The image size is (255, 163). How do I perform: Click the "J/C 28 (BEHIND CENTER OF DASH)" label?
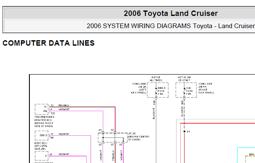coord(139,137)
